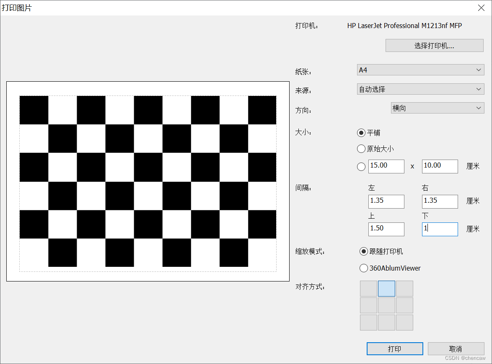Viewport: 492px width, 364px height.
Task: Select the custom size radio button
Action: point(361,166)
